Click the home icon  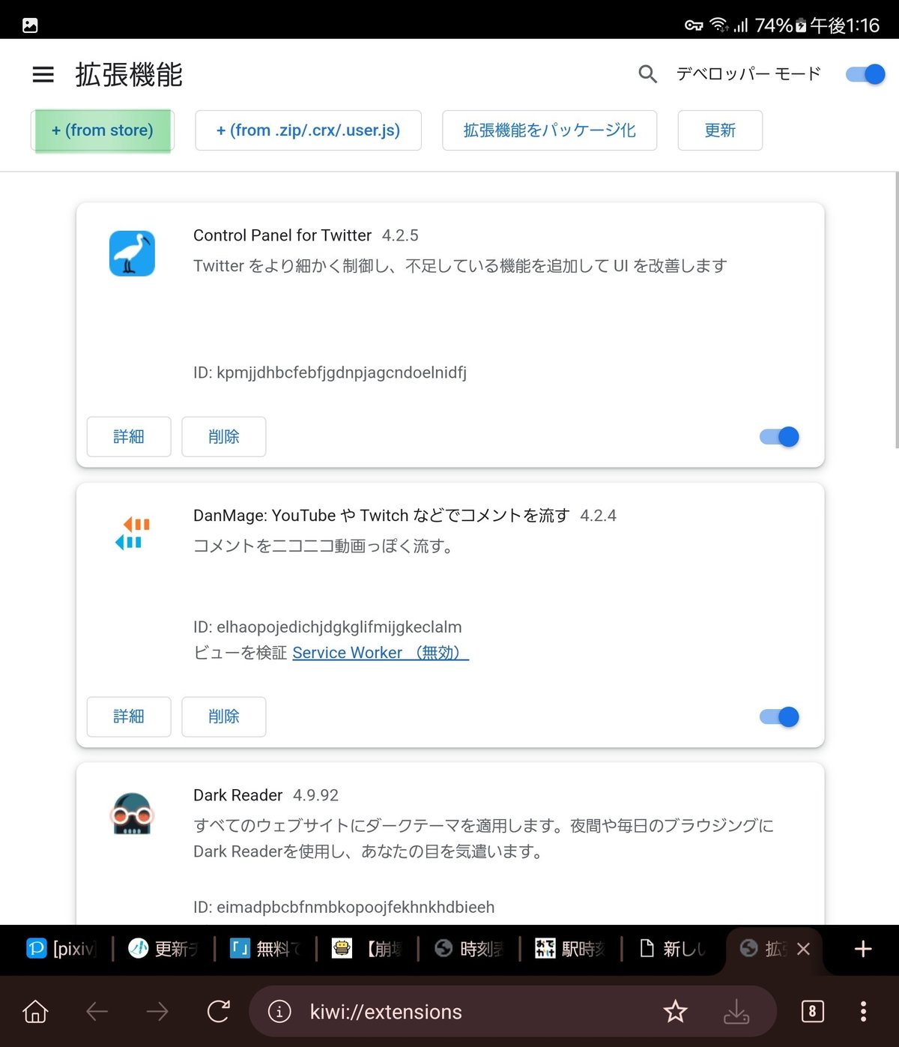click(35, 1012)
